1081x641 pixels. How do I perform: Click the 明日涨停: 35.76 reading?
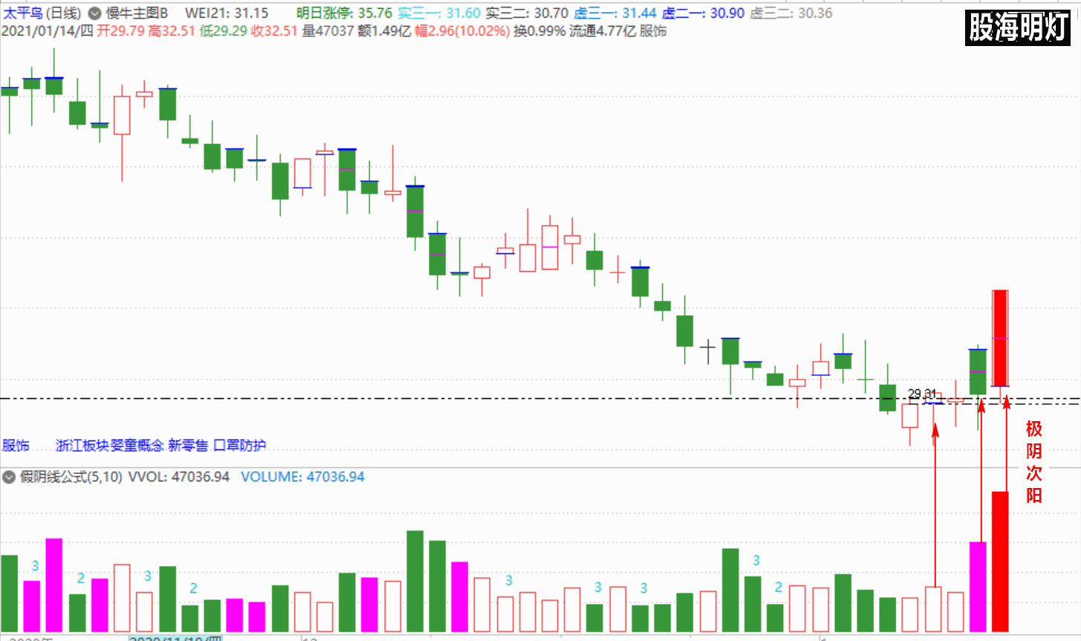(x=344, y=13)
